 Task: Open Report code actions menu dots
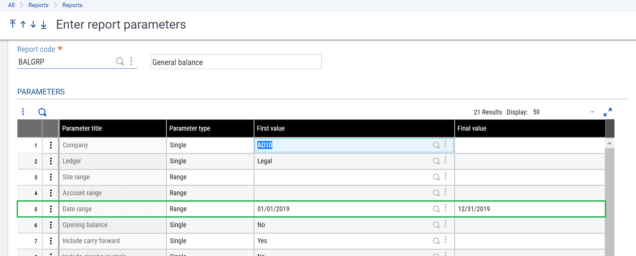click(x=131, y=61)
